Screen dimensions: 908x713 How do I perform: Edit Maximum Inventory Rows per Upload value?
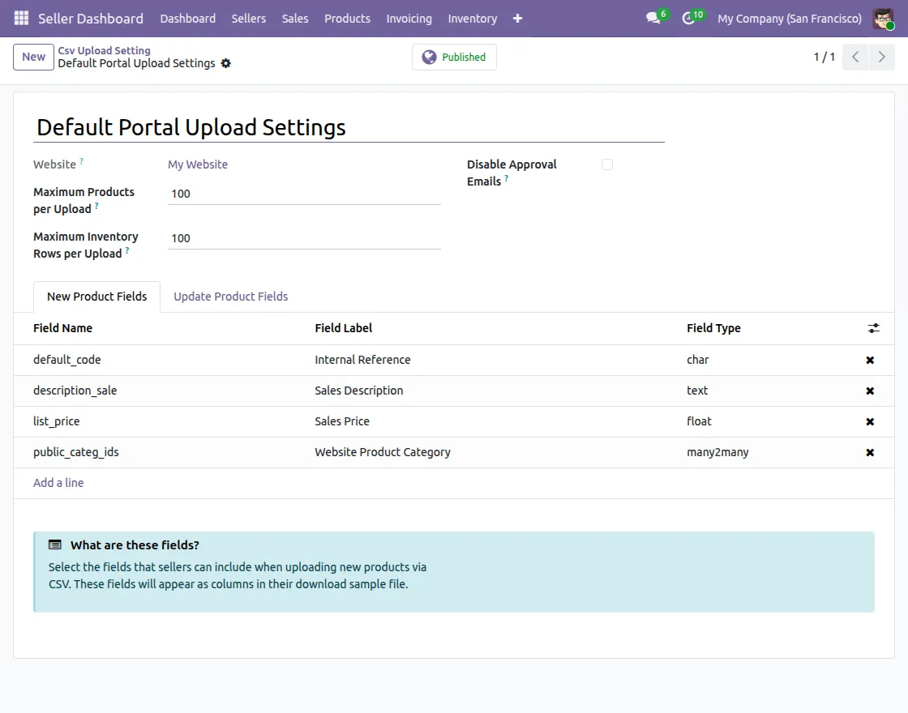[304, 238]
